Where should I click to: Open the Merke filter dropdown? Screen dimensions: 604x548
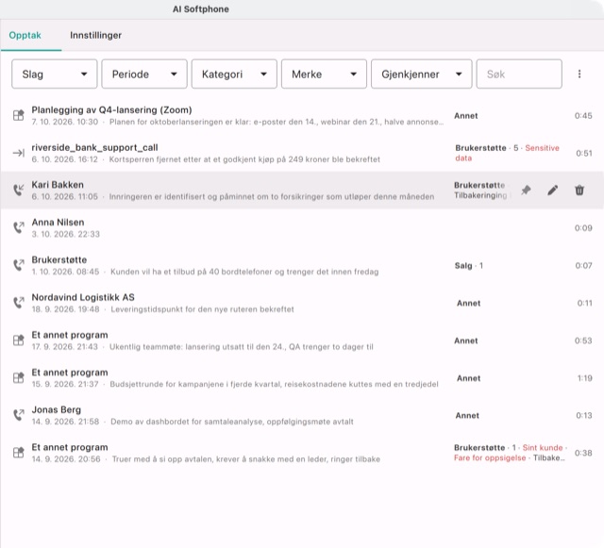324,74
